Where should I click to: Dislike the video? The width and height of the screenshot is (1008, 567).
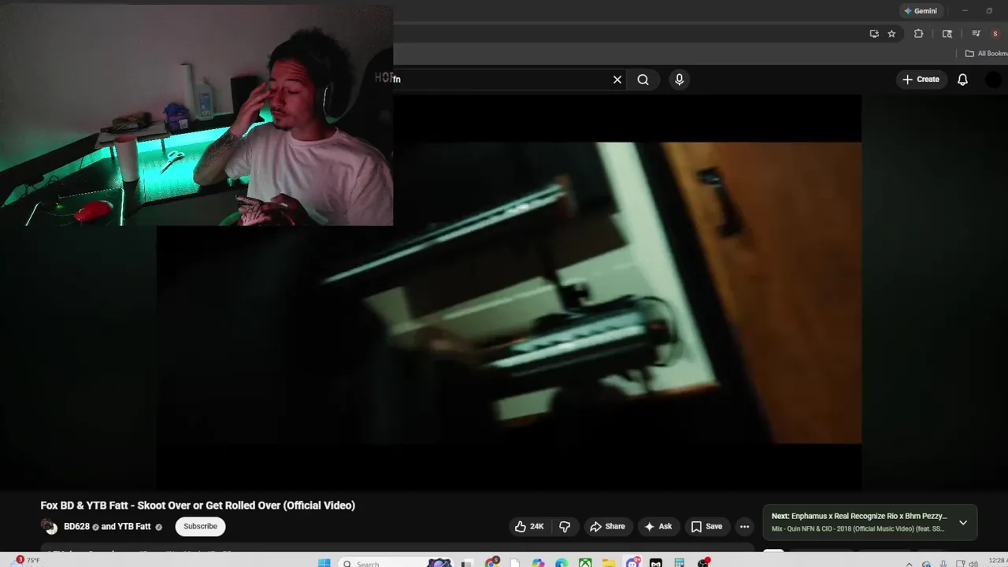click(565, 527)
